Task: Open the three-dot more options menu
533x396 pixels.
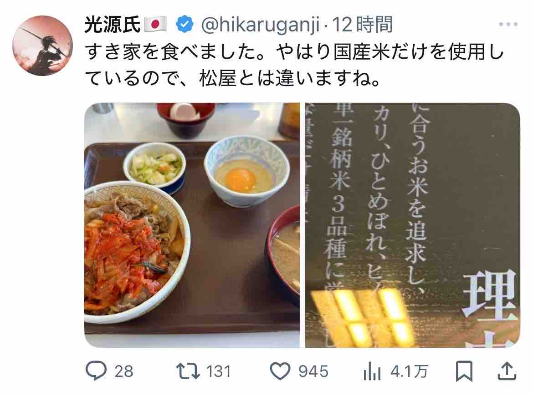Action: click(x=508, y=25)
